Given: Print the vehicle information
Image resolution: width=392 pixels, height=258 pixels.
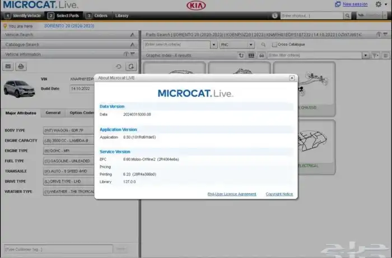Looking at the screenshot, I should tap(21, 67).
